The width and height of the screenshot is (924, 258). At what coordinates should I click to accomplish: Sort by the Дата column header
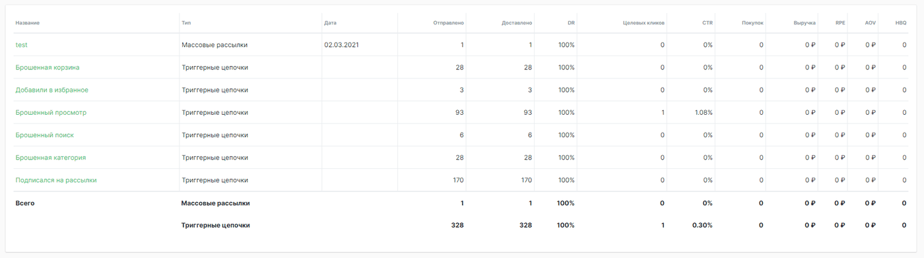click(x=330, y=23)
